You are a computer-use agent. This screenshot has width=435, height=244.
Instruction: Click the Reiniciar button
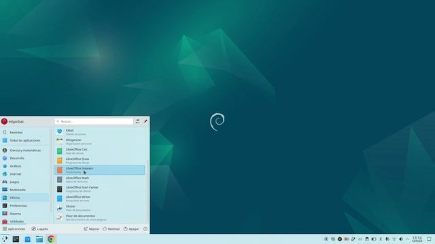point(111,229)
